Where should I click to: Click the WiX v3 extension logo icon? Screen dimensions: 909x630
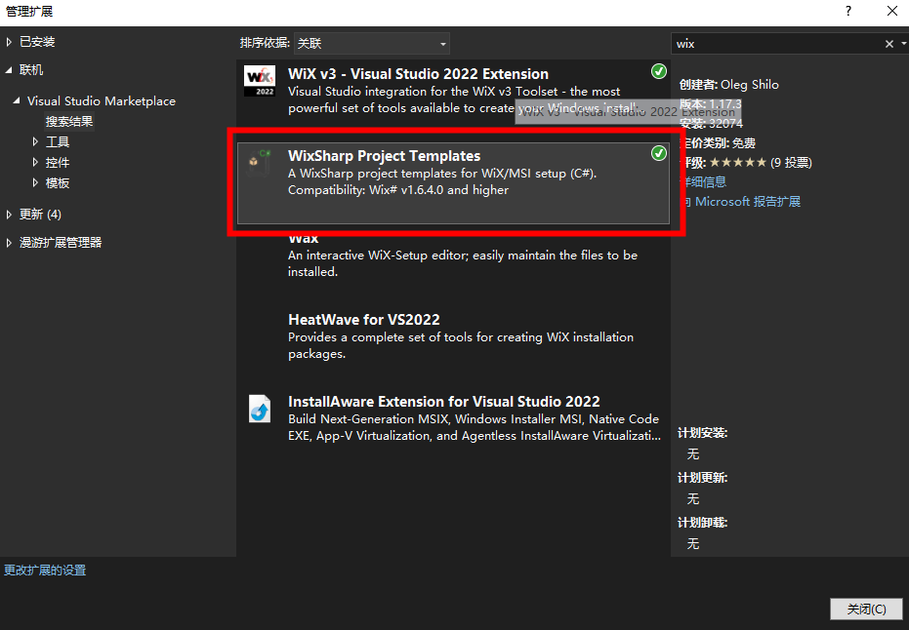click(259, 81)
